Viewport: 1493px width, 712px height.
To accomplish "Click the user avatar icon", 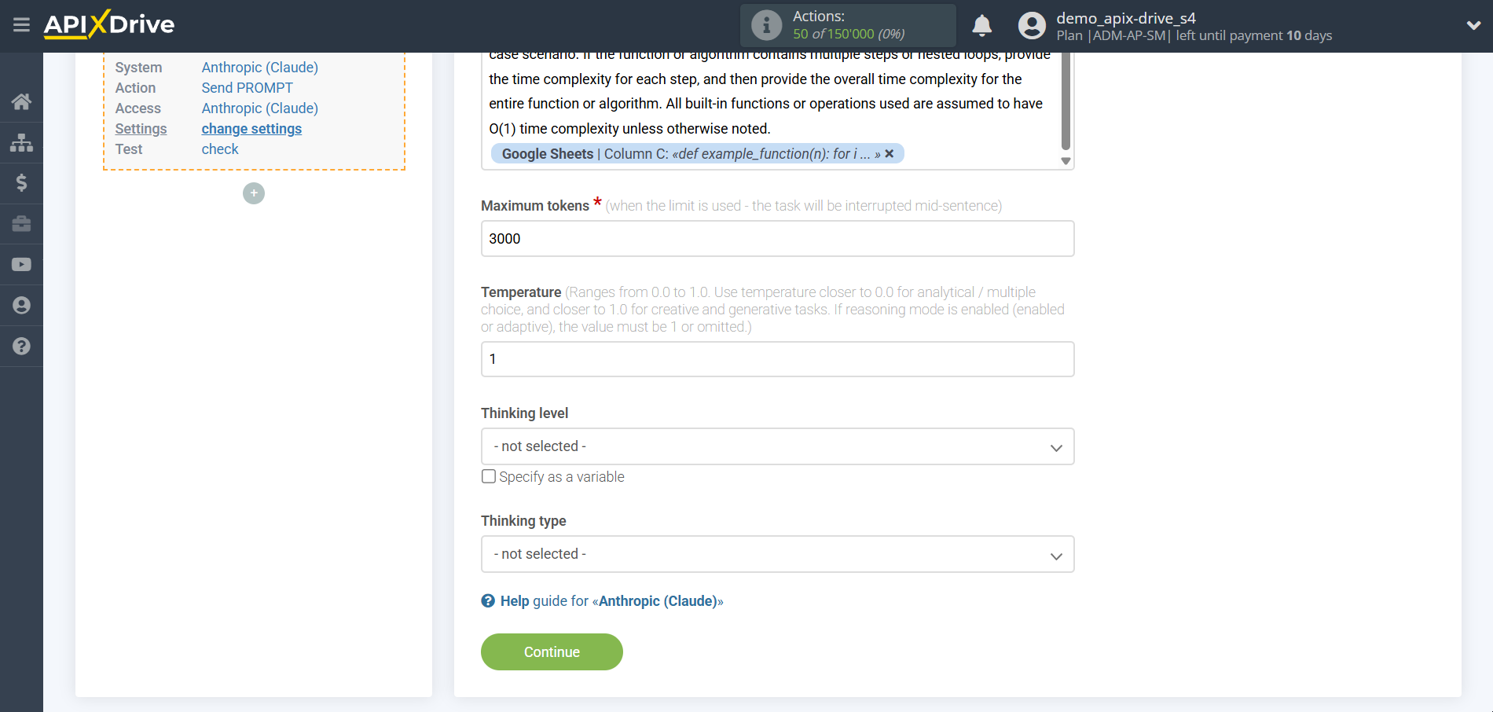I will point(1032,26).
